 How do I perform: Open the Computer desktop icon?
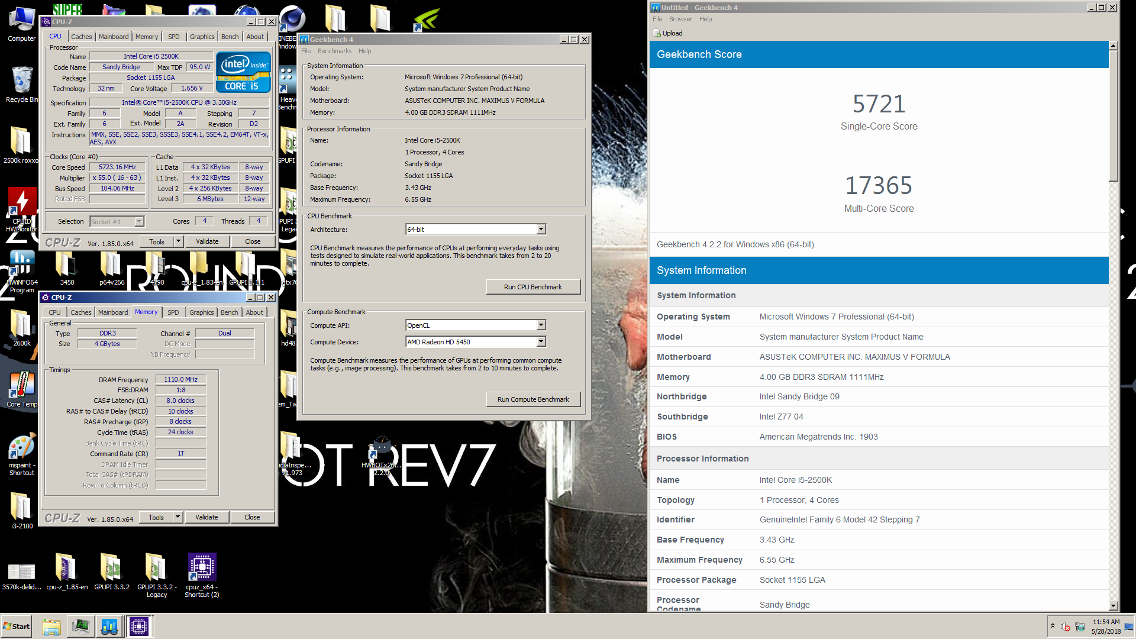pos(21,24)
